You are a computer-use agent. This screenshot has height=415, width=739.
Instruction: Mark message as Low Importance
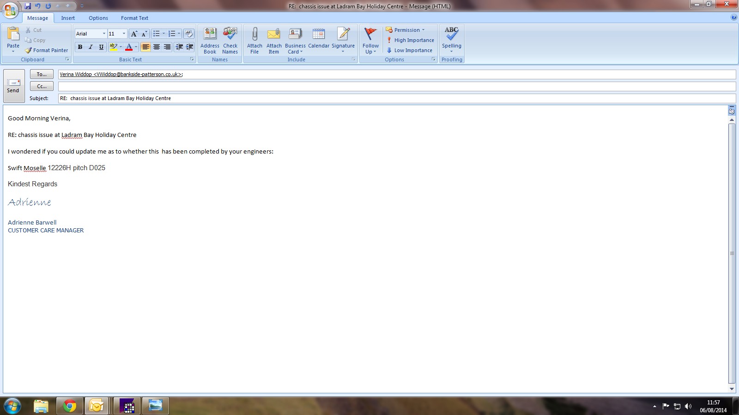409,50
